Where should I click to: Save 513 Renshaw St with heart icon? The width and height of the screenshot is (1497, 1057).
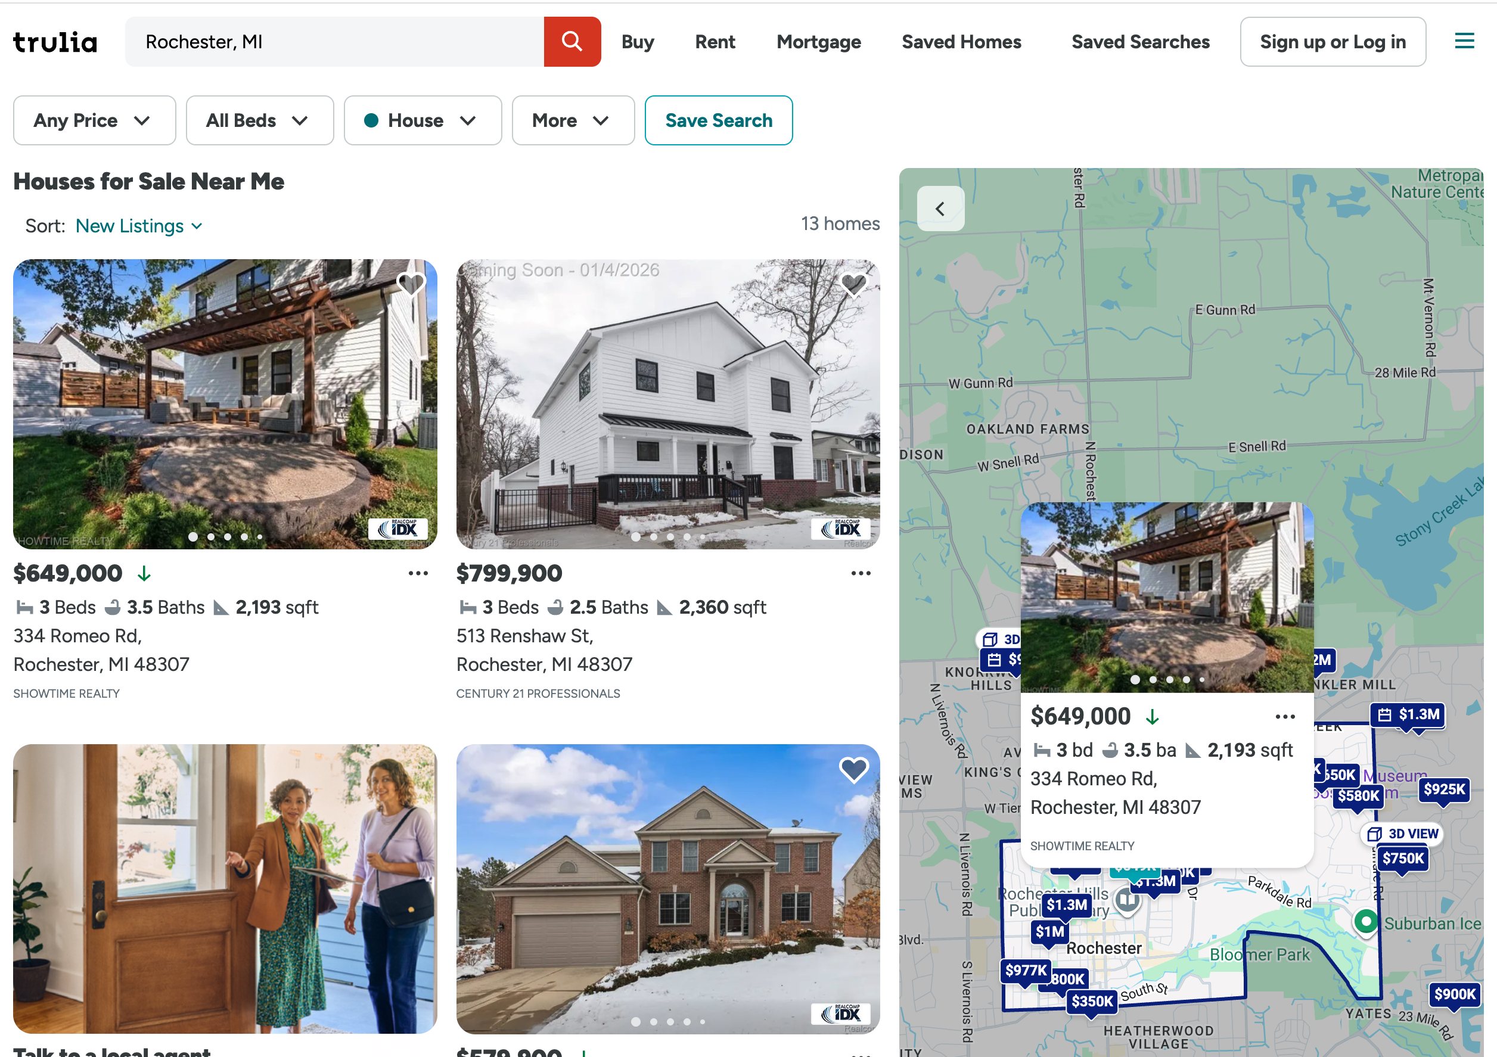click(x=853, y=284)
